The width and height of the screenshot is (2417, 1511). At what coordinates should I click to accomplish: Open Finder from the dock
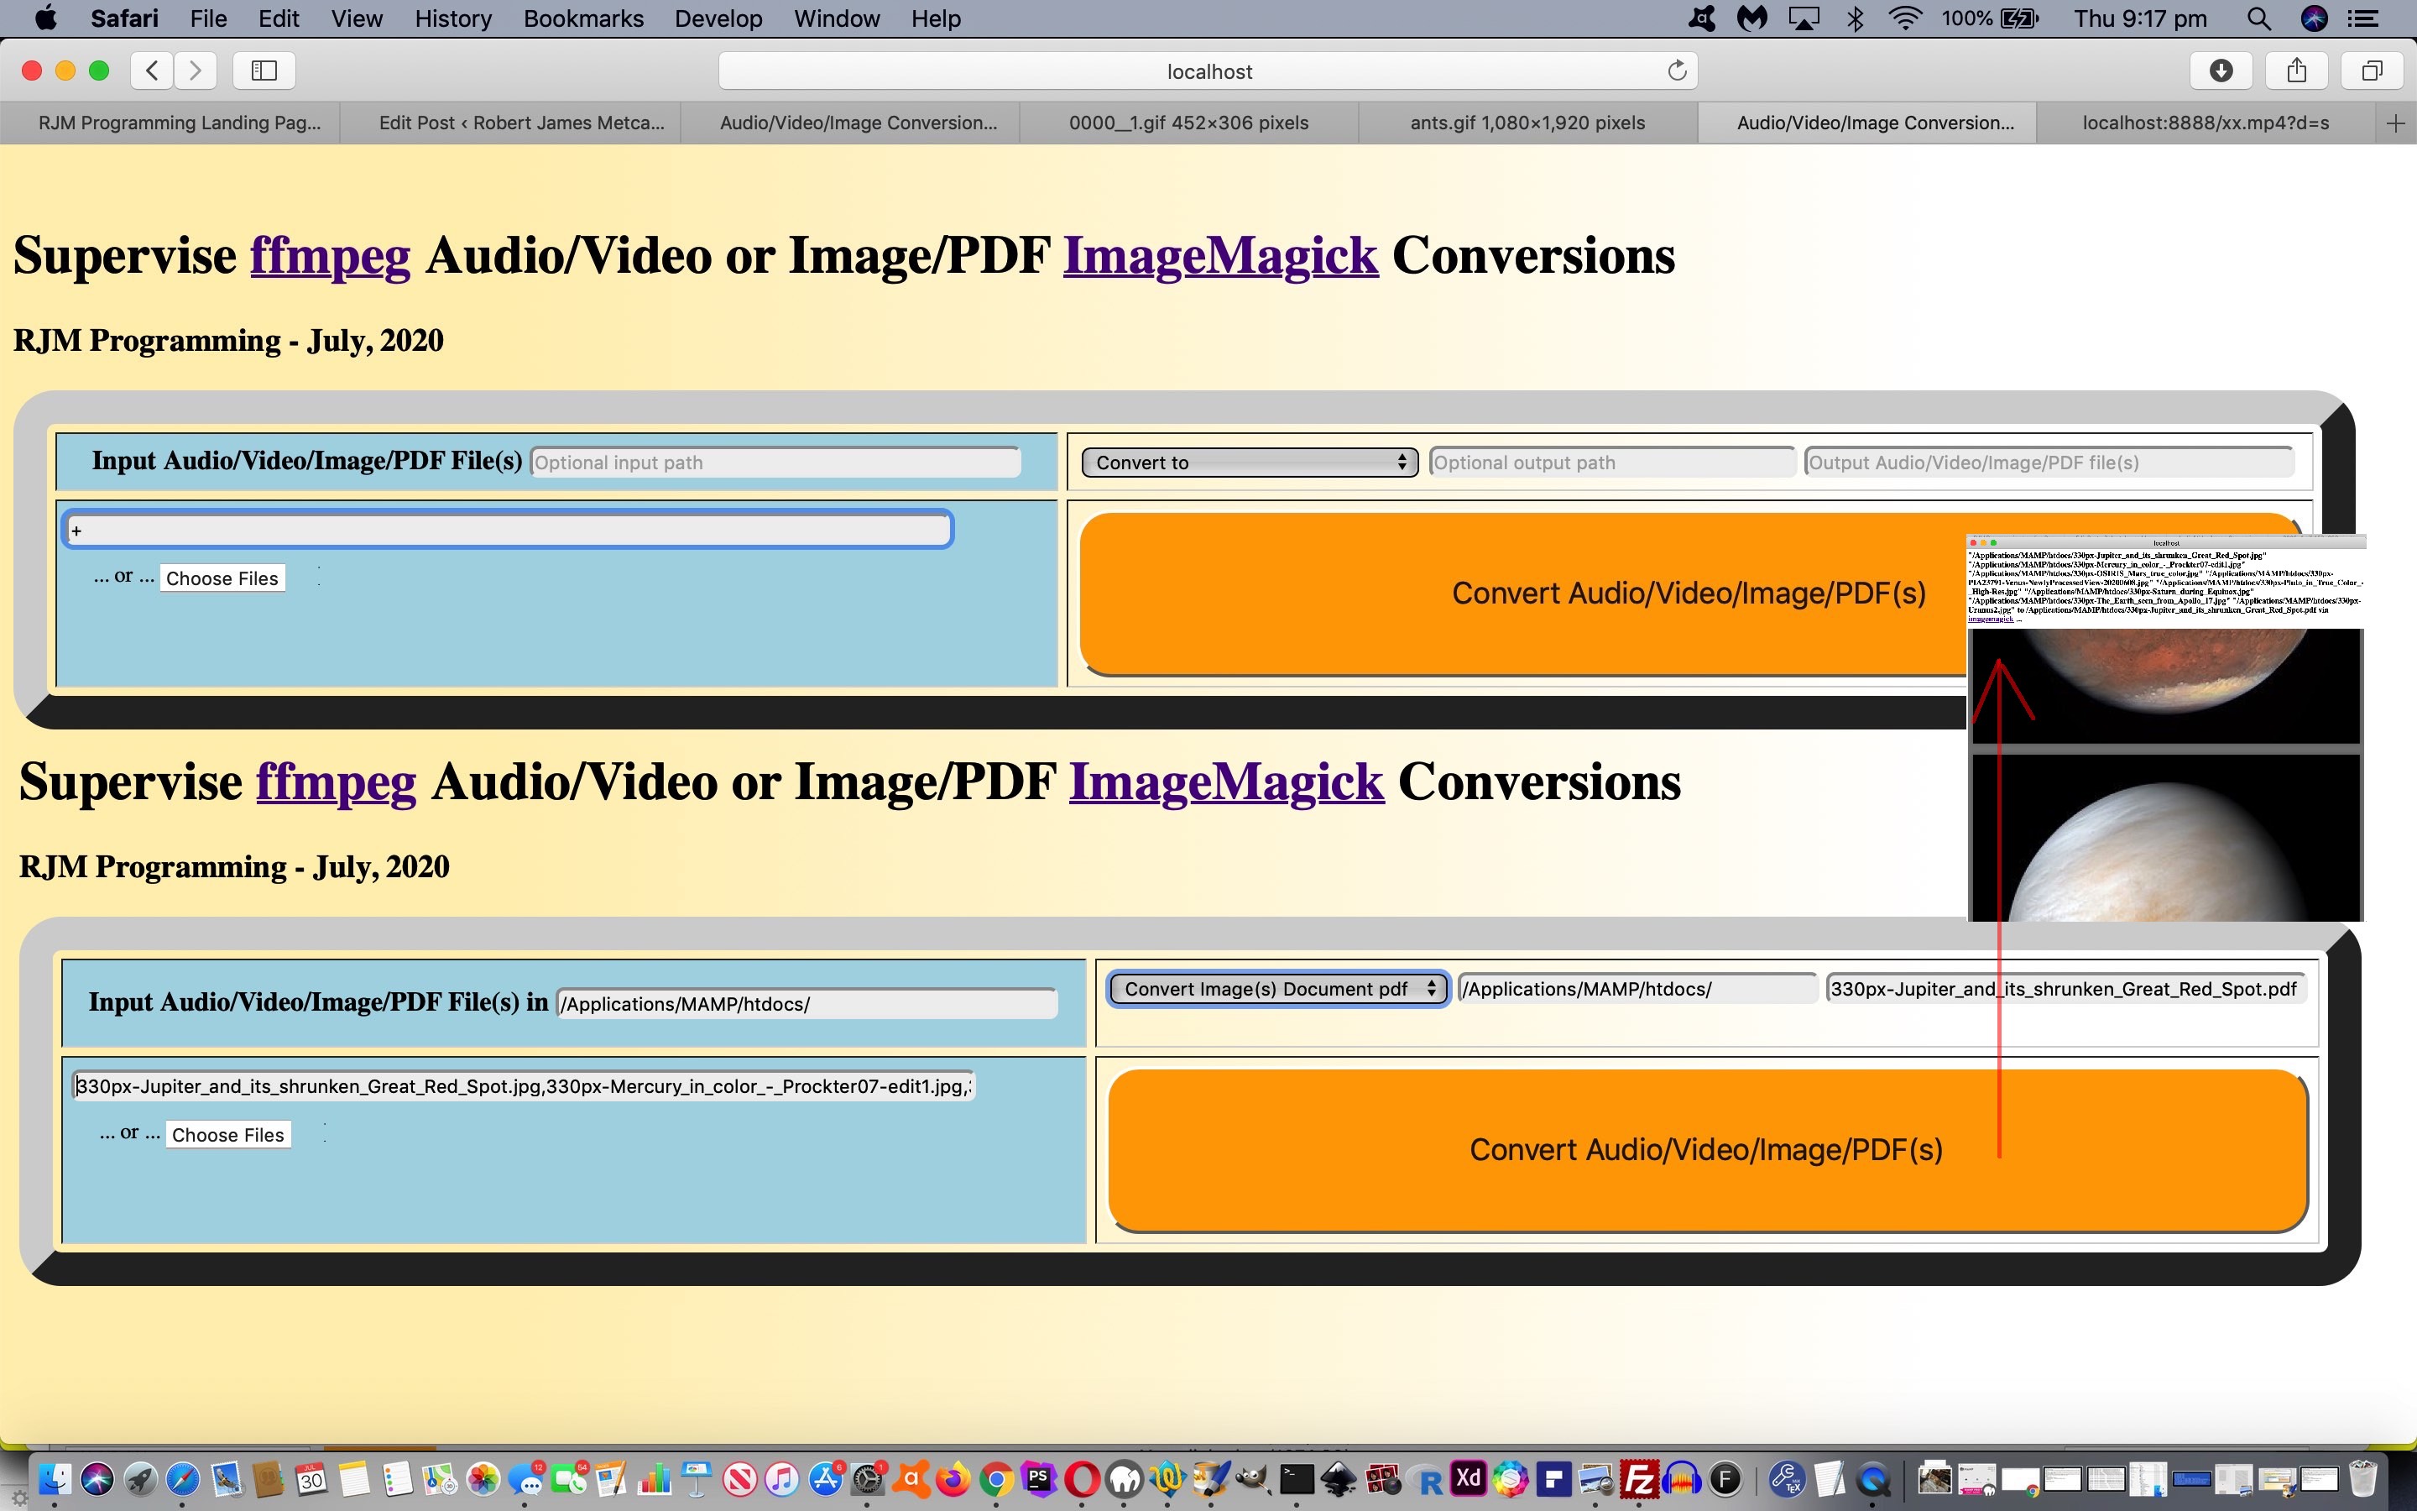point(53,1478)
